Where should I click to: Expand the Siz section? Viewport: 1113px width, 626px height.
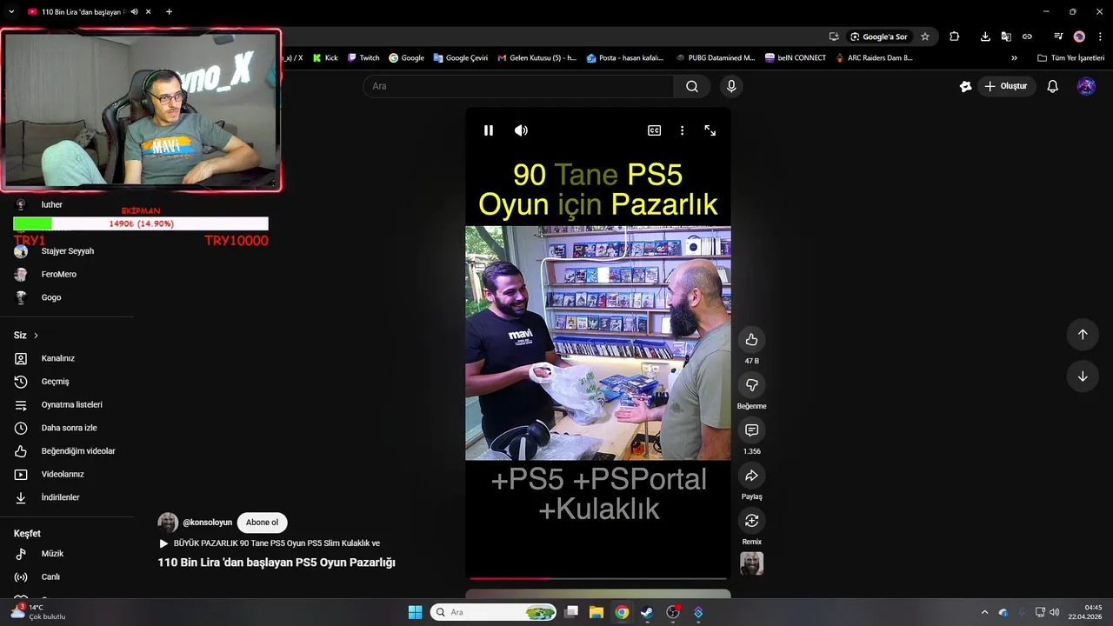26,336
